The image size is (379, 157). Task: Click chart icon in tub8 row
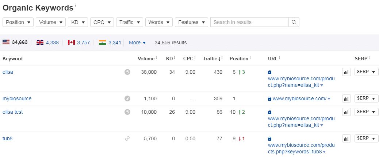click(x=347, y=138)
